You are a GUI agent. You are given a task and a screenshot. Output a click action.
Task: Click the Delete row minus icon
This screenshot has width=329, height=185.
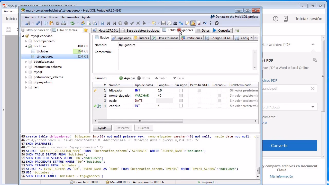pos(126,23)
